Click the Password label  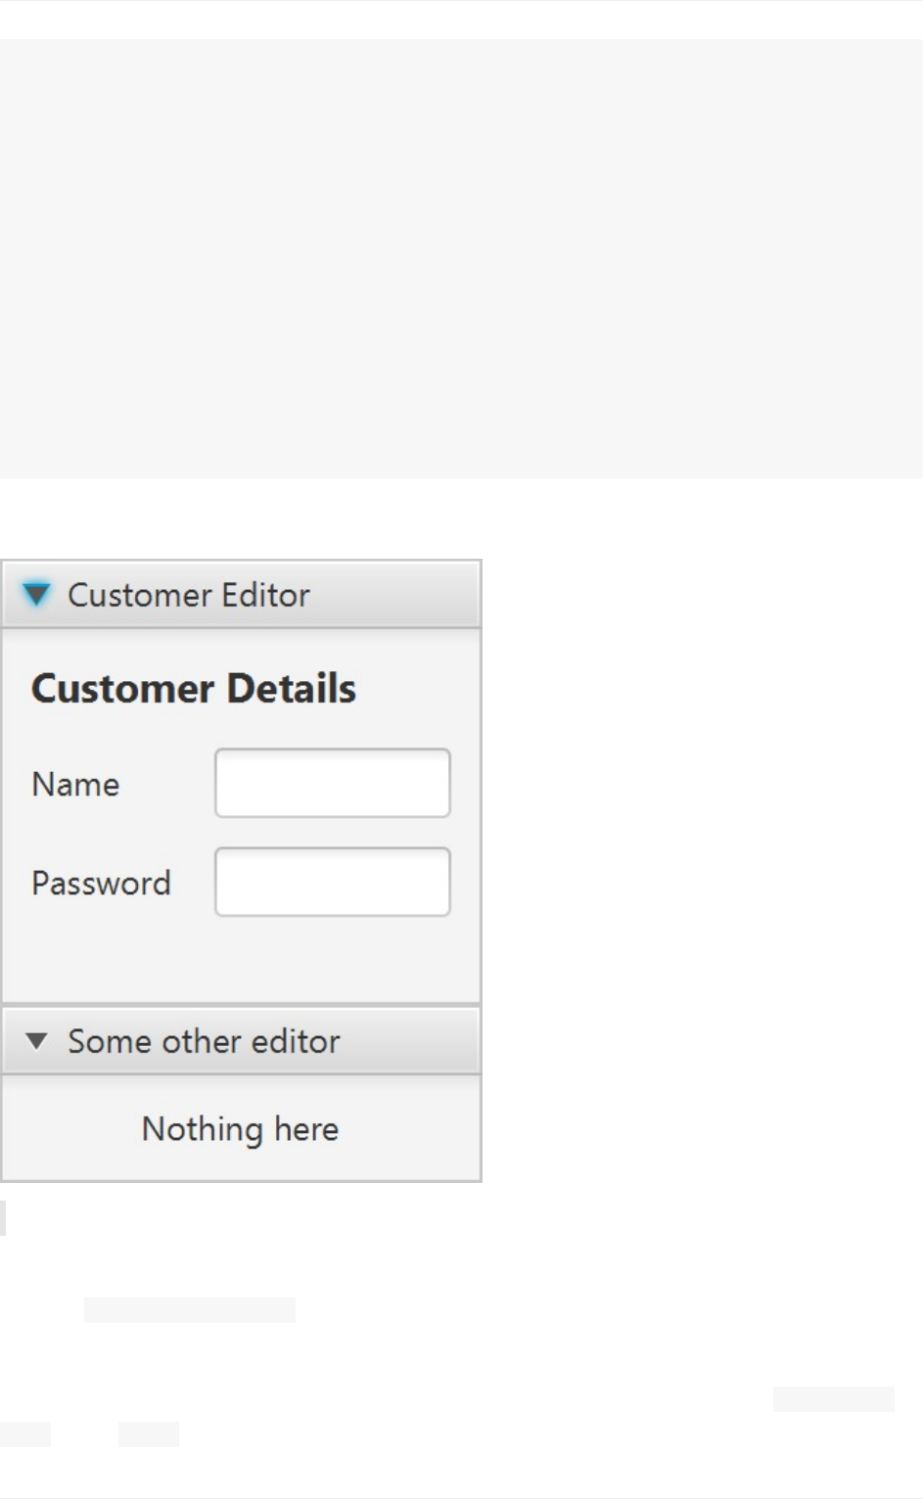101,883
